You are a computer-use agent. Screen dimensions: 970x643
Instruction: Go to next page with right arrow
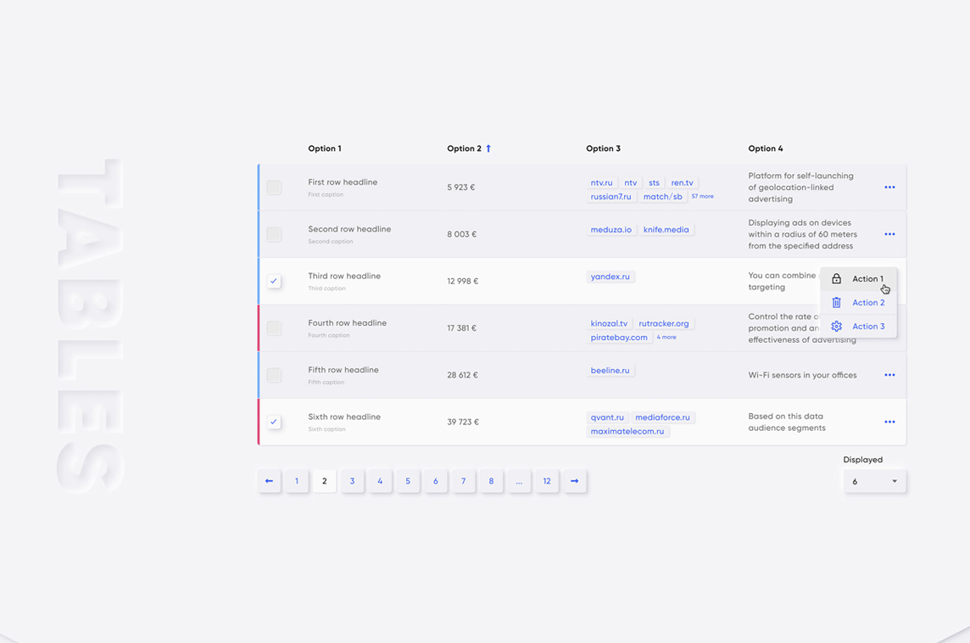click(x=575, y=481)
